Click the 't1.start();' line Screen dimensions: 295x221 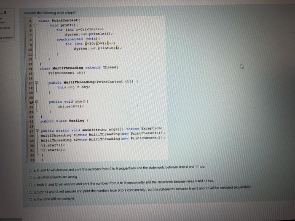tap(53, 145)
